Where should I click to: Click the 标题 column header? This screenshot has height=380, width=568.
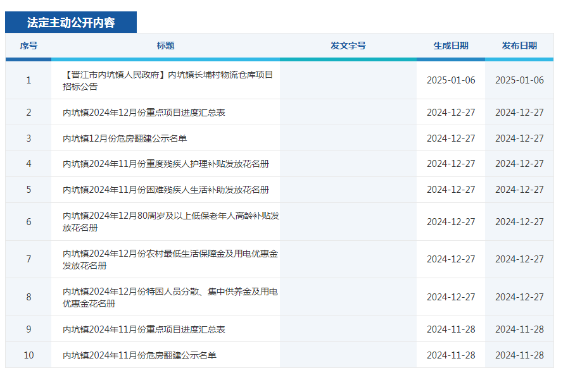point(165,46)
